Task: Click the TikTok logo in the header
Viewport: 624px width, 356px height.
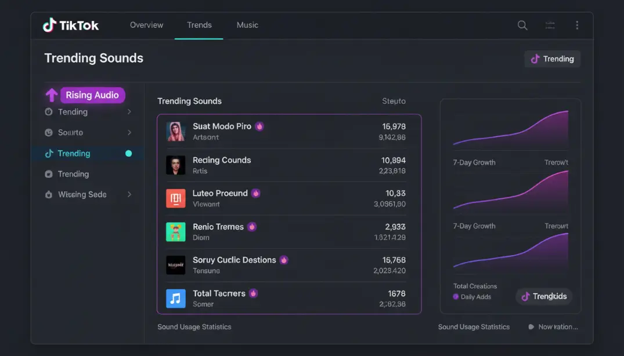Action: 70,25
